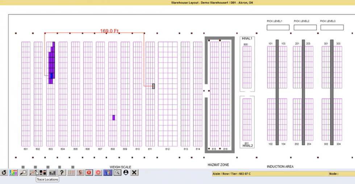Image resolution: width=355 pixels, height=184 pixels.
Task: Select the magnifying glass zoom tool
Action: tap(23, 172)
